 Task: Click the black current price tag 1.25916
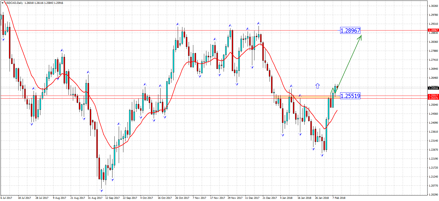(x=433, y=88)
